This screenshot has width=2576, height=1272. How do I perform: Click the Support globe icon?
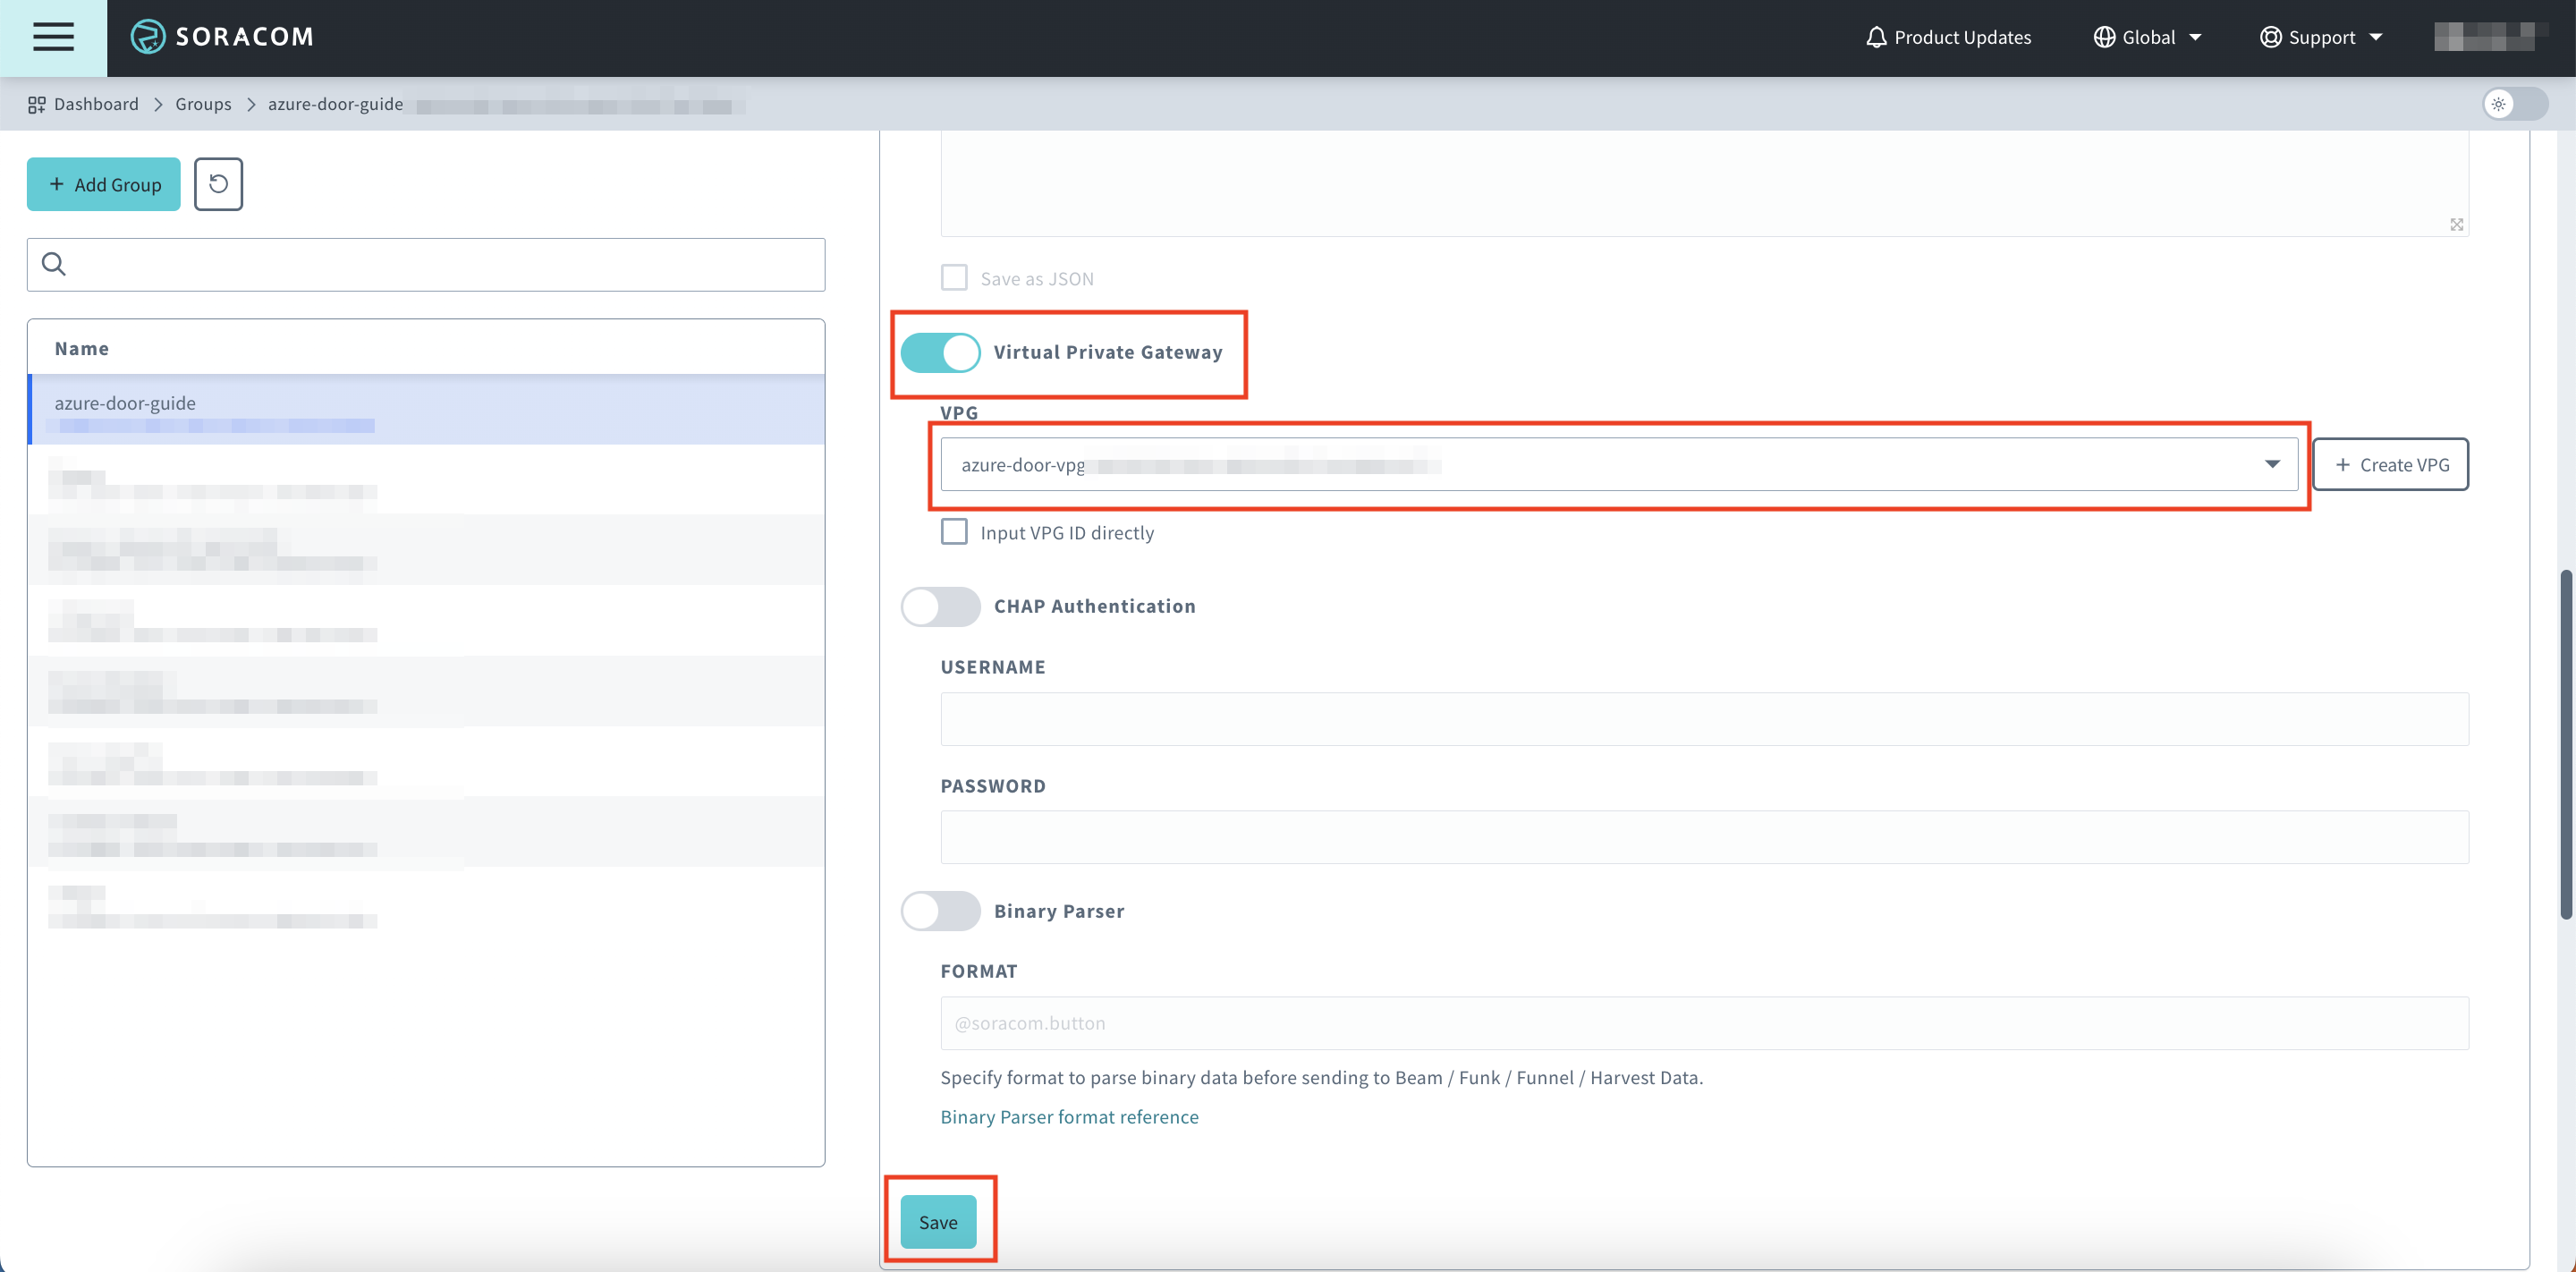point(2269,37)
